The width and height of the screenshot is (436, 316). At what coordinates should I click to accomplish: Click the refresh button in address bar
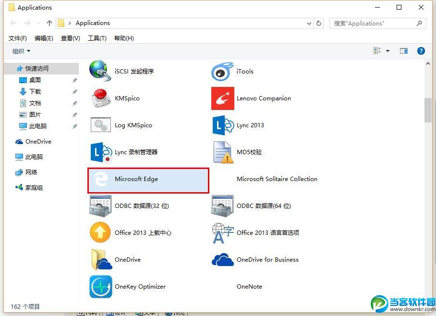[x=319, y=23]
